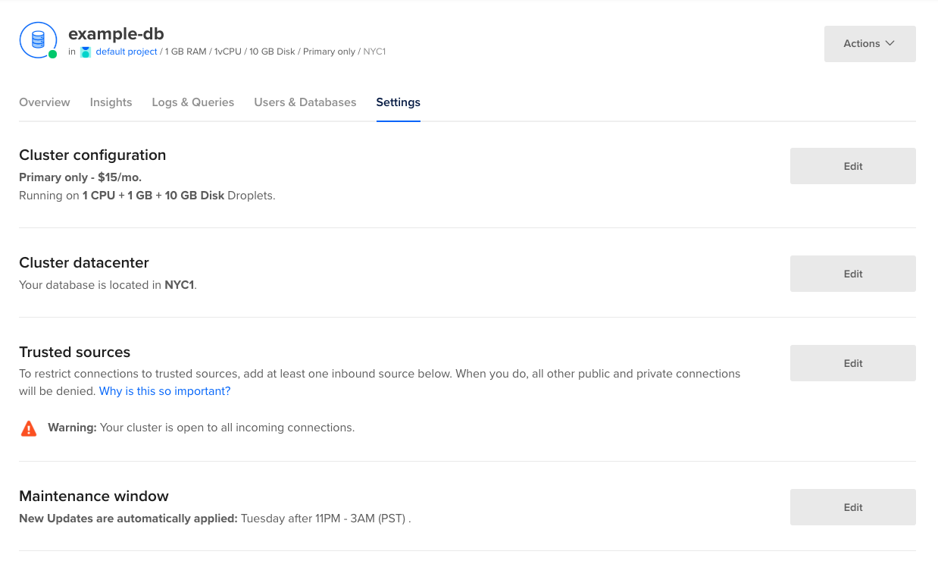Click 'Tuesday after 11PM - 3AM (PST)' text
938x564 pixels.
(x=324, y=519)
